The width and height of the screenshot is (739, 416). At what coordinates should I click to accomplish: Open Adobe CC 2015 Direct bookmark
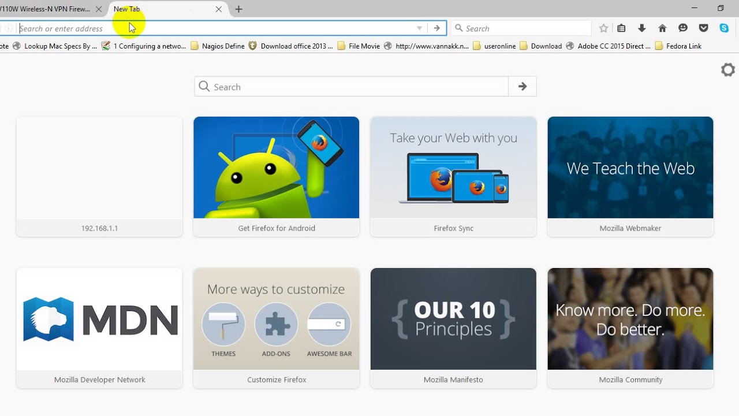pyautogui.click(x=609, y=46)
